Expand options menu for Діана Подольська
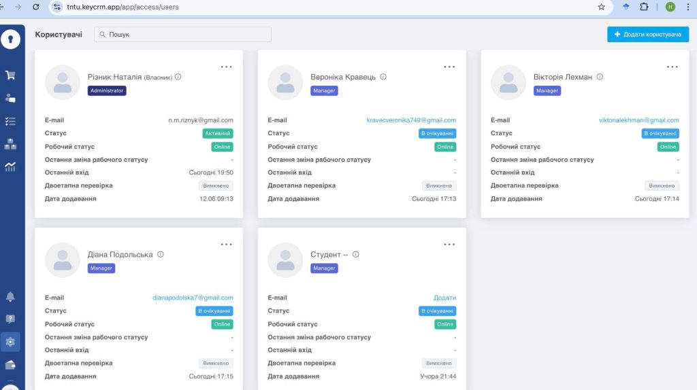 [227, 245]
